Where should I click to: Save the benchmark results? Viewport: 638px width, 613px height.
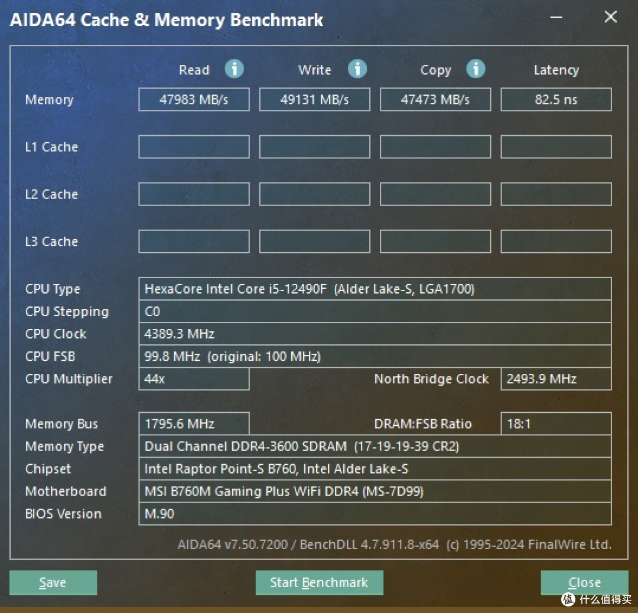53,582
